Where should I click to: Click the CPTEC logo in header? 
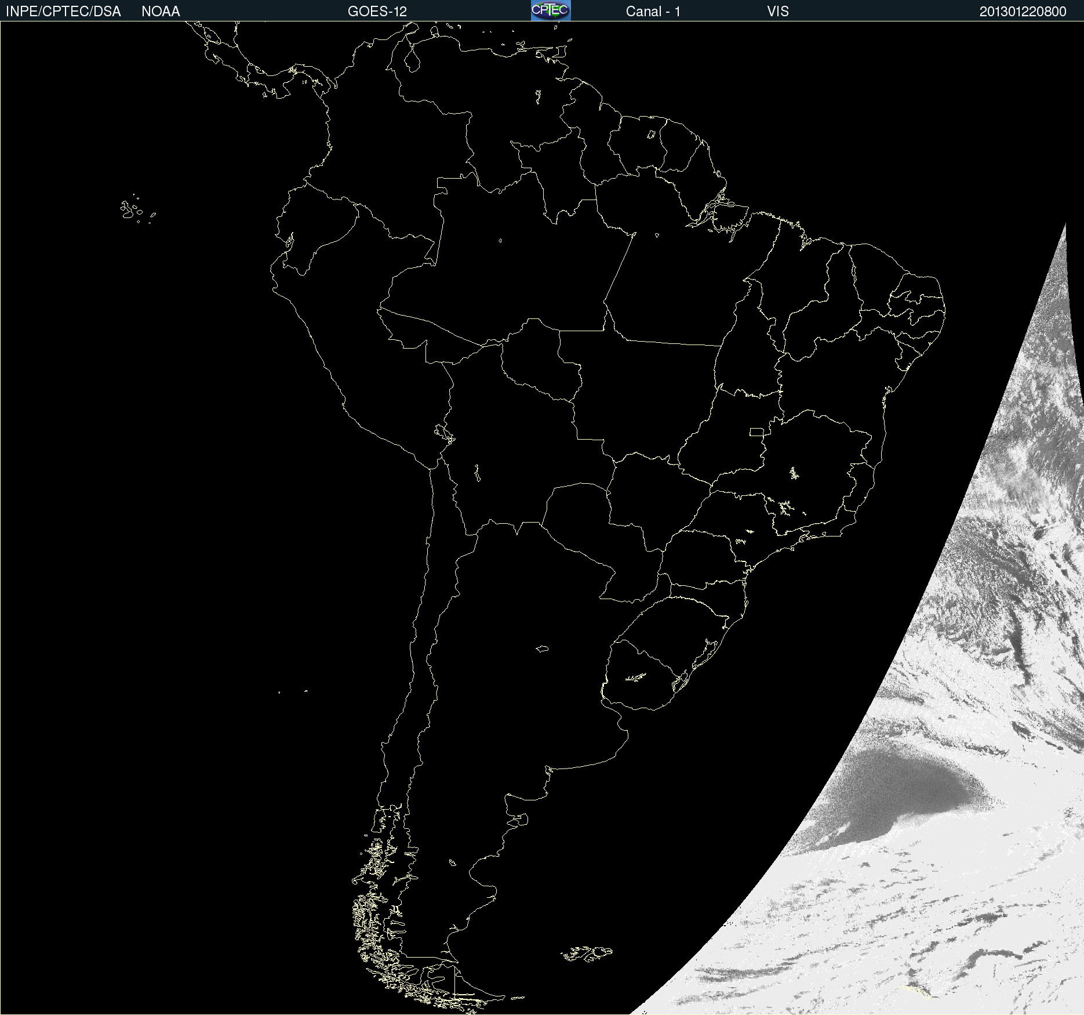[551, 10]
